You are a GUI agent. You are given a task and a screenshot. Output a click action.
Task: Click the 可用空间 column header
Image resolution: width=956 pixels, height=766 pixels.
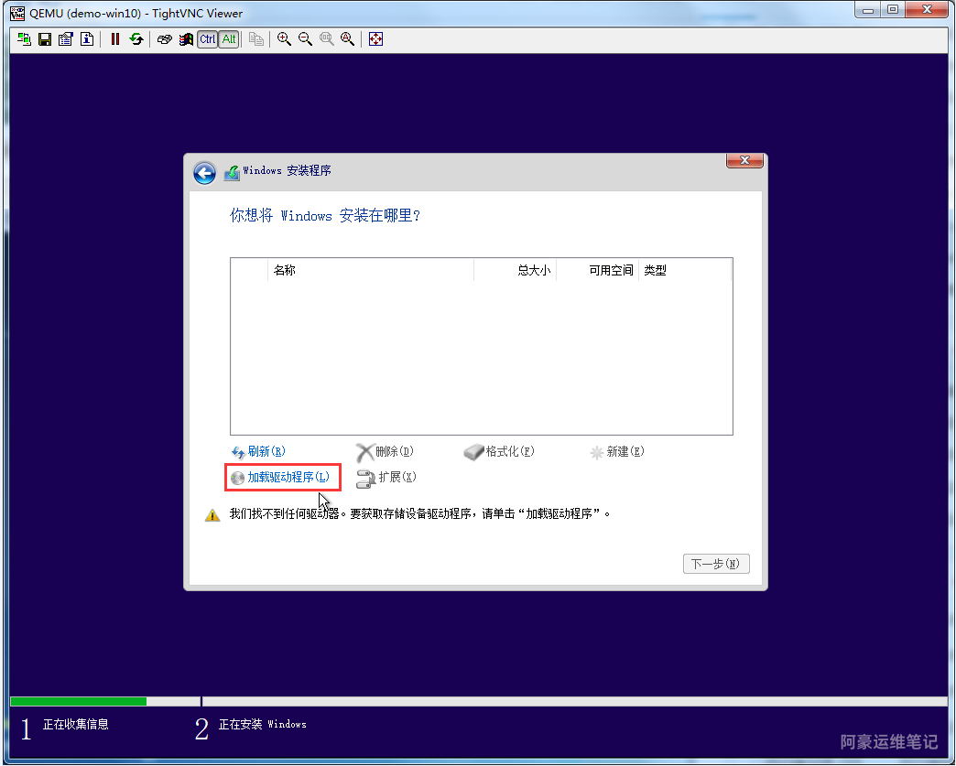[x=597, y=270]
